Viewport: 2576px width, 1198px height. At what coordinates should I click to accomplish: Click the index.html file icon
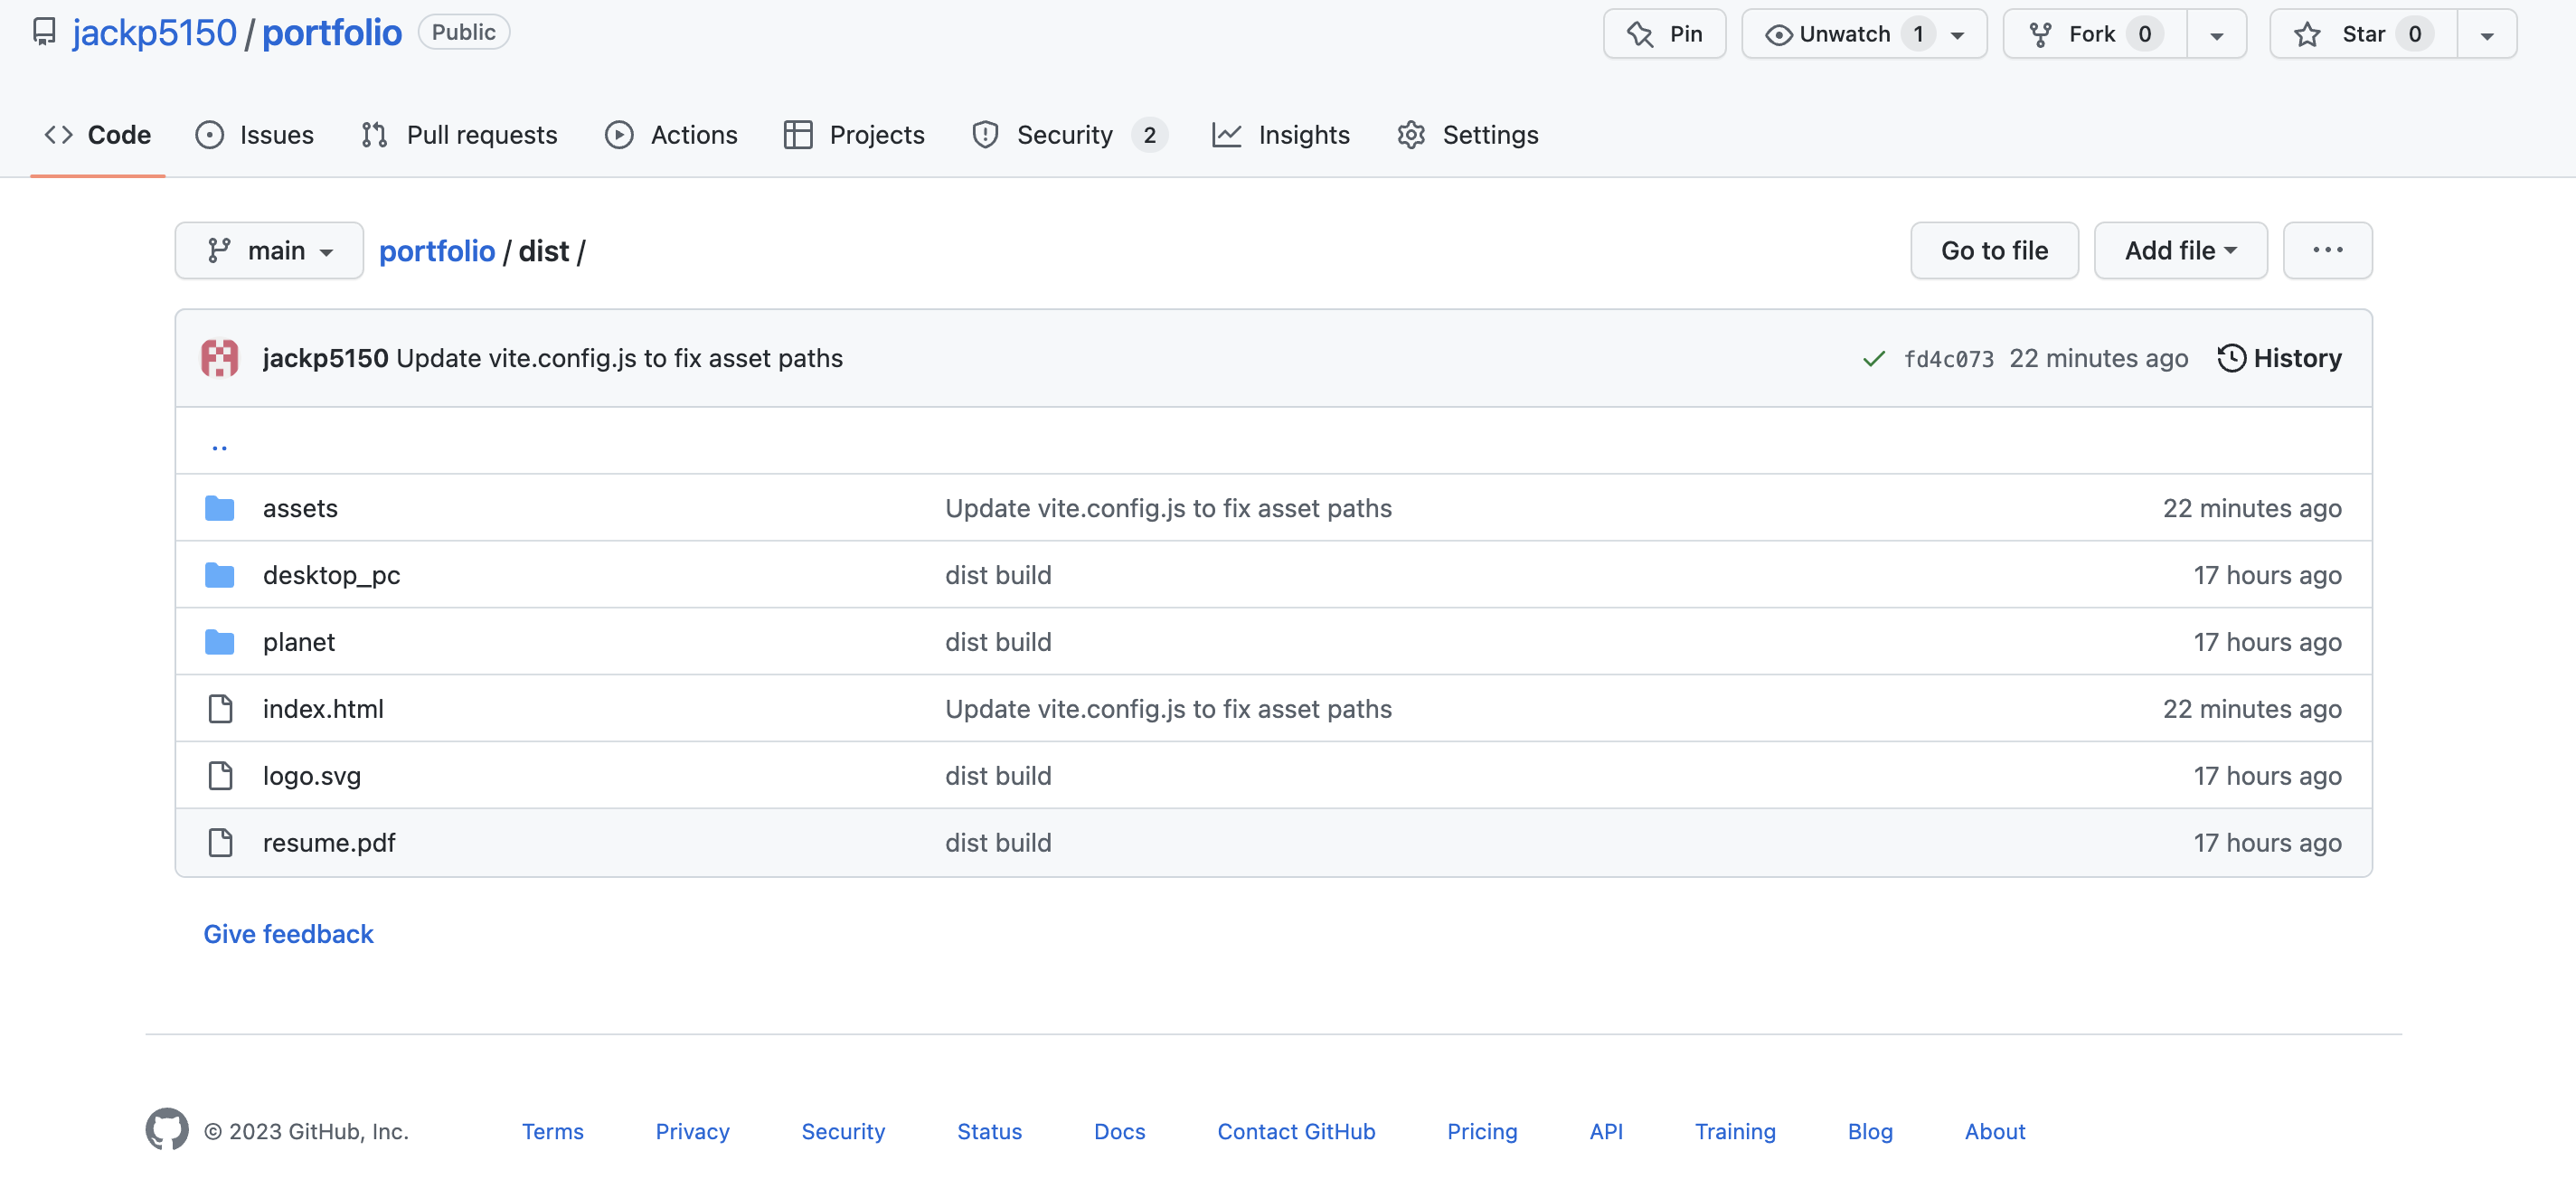pyautogui.click(x=220, y=709)
